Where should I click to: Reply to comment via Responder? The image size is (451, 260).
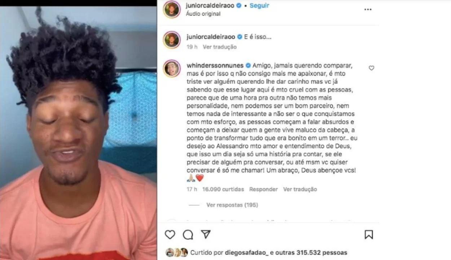[x=263, y=189]
